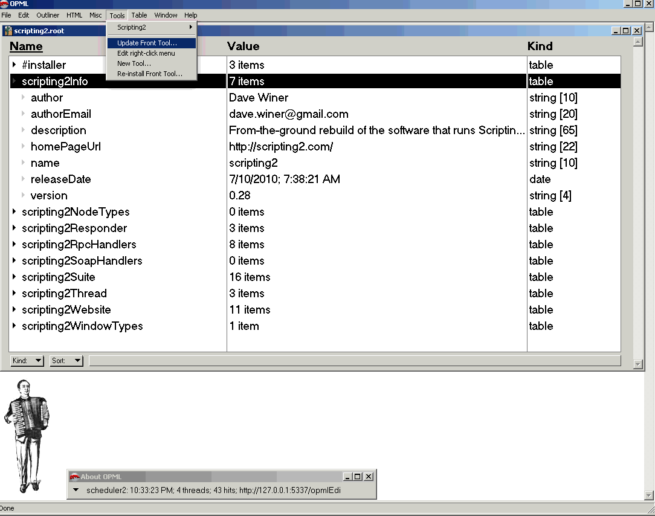Image resolution: width=655 pixels, height=516 pixels.
Task: Expand the scripting2RpcHandlers table
Action: tap(15, 245)
